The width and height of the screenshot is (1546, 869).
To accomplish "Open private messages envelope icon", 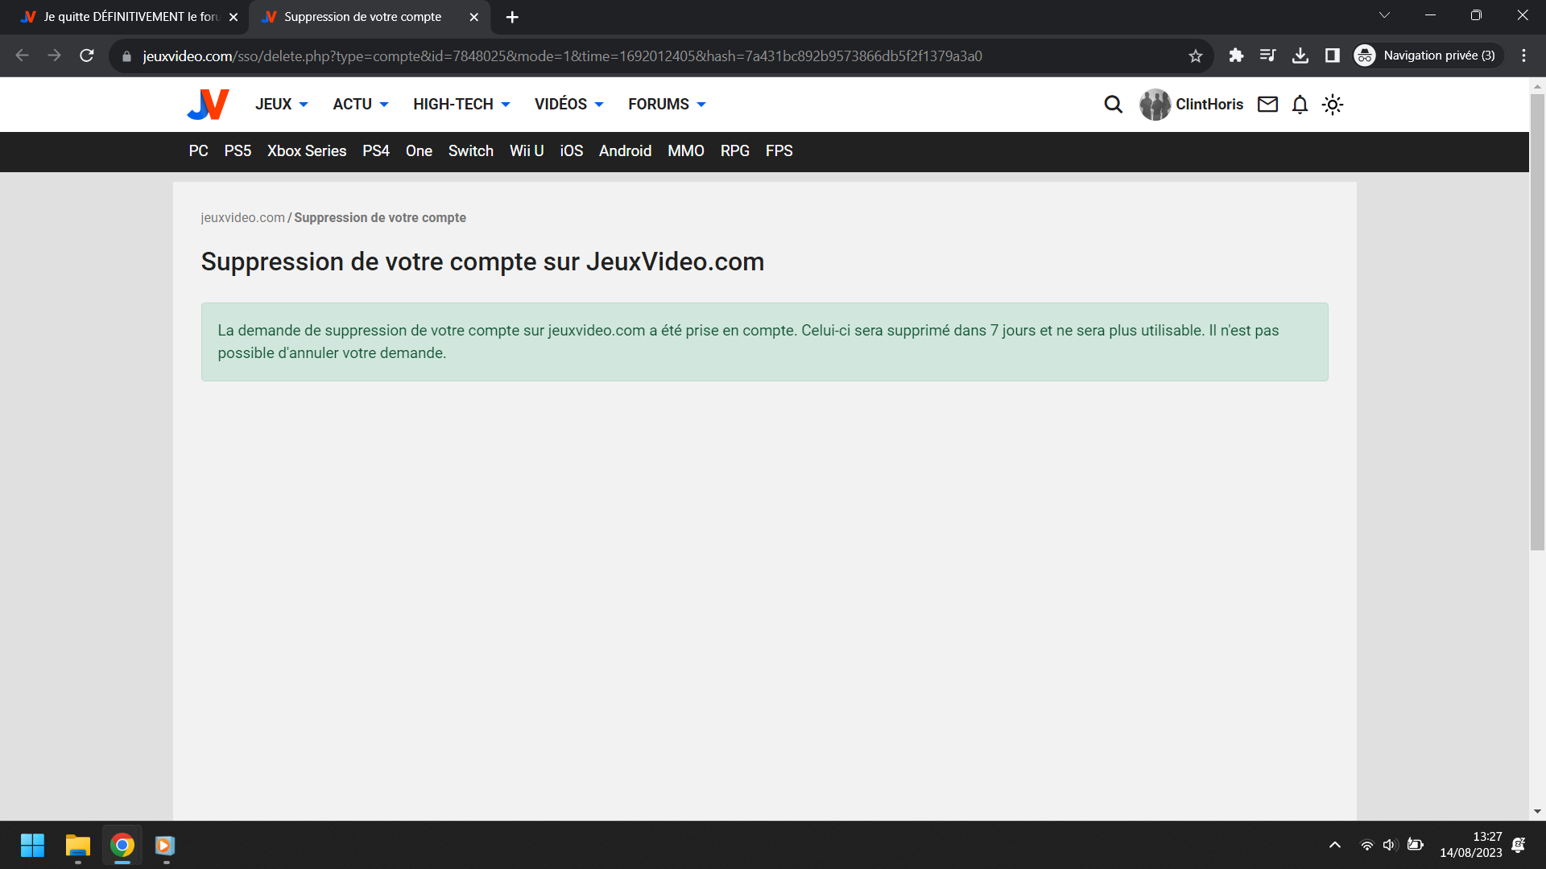I will pyautogui.click(x=1267, y=105).
